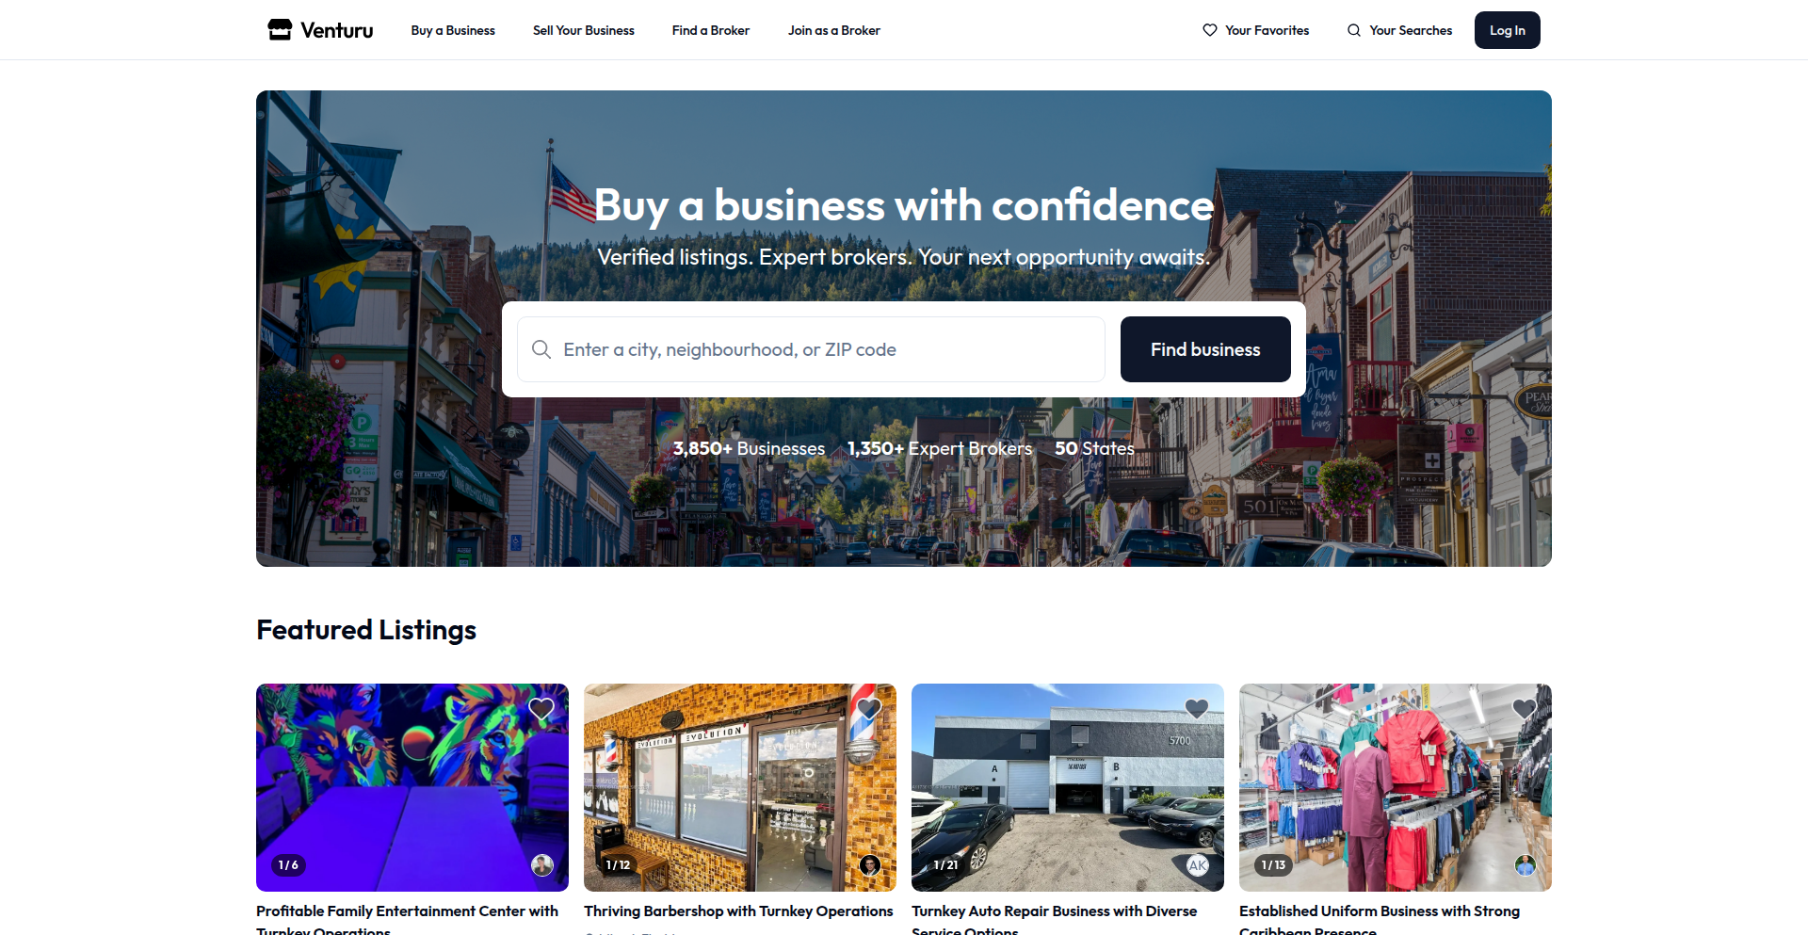The width and height of the screenshot is (1808, 935).
Task: Open the Buy a Business menu
Action: 453,30
